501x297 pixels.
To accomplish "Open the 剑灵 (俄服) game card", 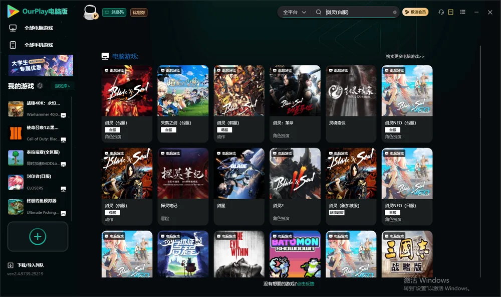I will pos(127,186).
